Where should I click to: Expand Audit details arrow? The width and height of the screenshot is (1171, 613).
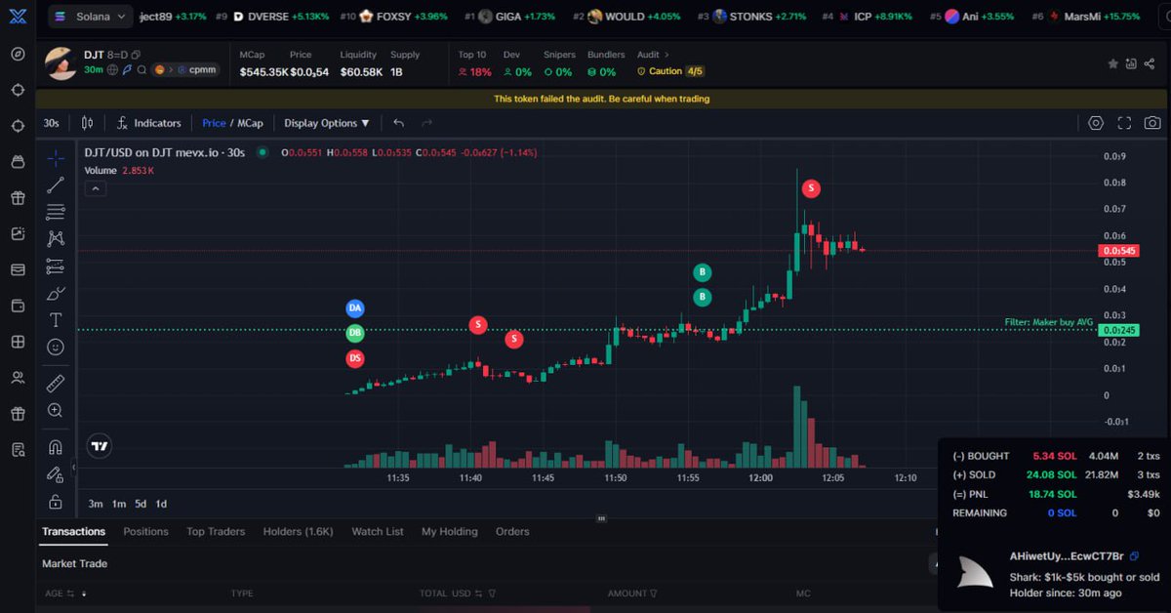666,55
